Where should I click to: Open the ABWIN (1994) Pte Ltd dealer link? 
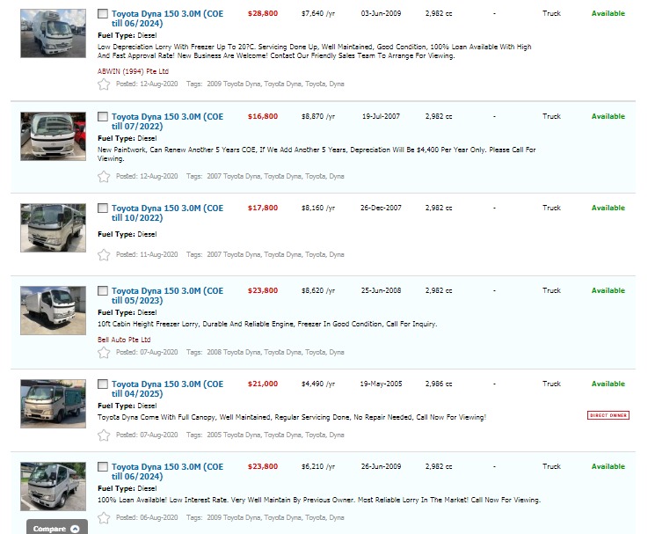click(133, 71)
